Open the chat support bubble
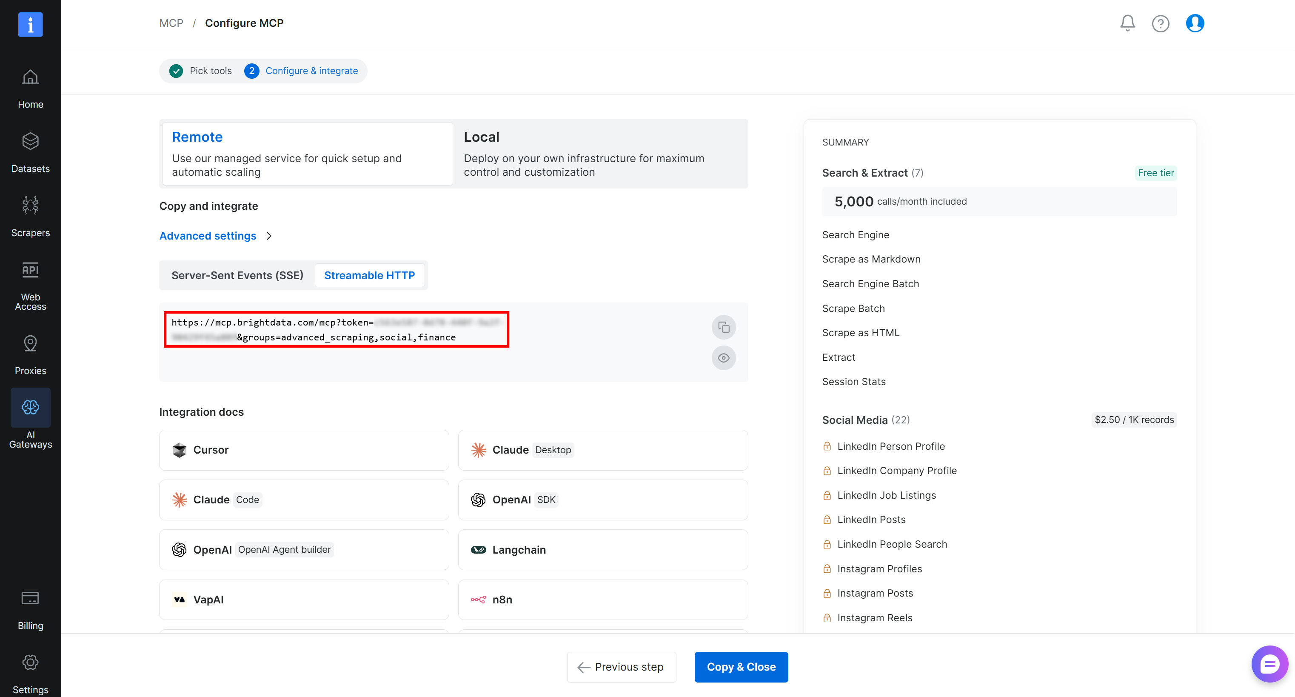The width and height of the screenshot is (1295, 697). coord(1269,664)
